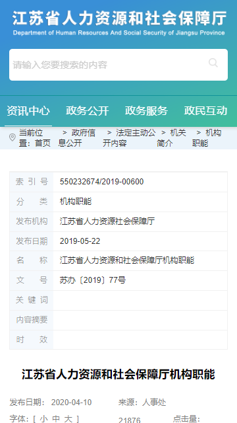Click the 内容摘要 label cell
This screenshot has height=423, width=237.
coord(32,320)
